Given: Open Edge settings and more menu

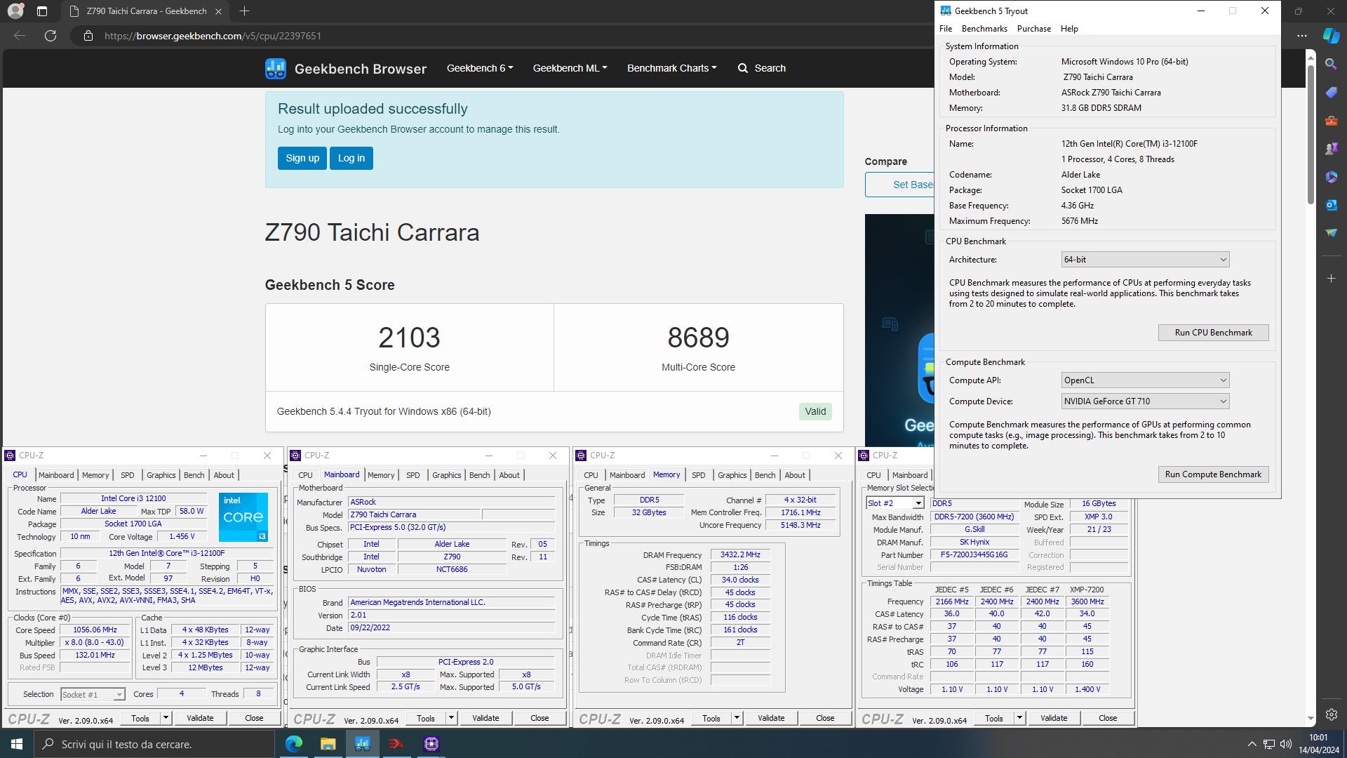Looking at the screenshot, I should pos(1302,36).
